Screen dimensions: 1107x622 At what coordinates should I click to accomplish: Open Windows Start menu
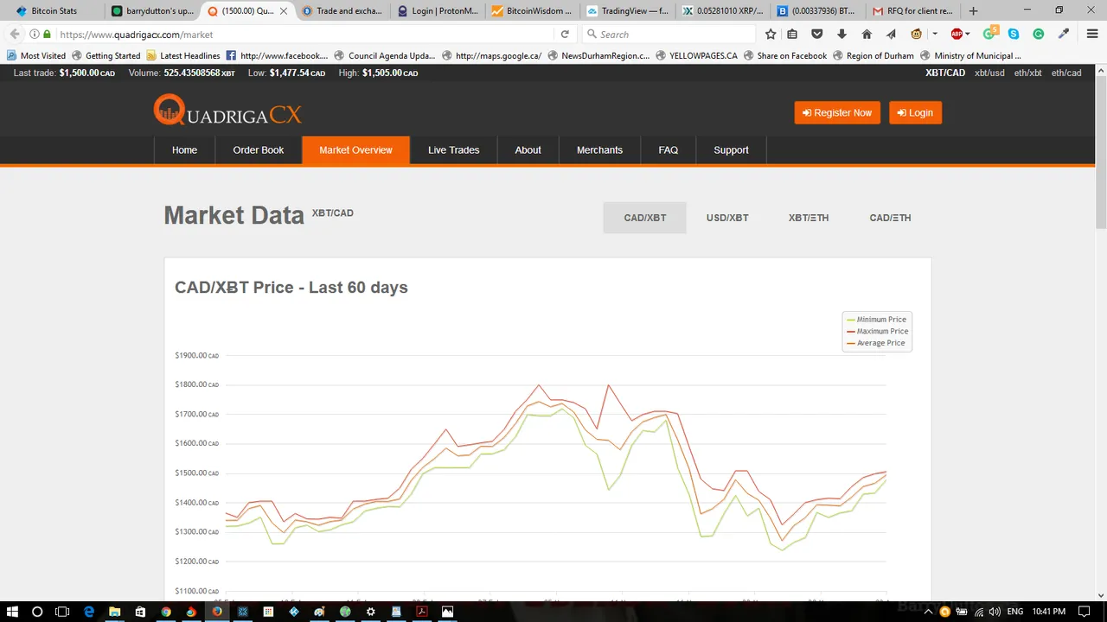(x=12, y=612)
